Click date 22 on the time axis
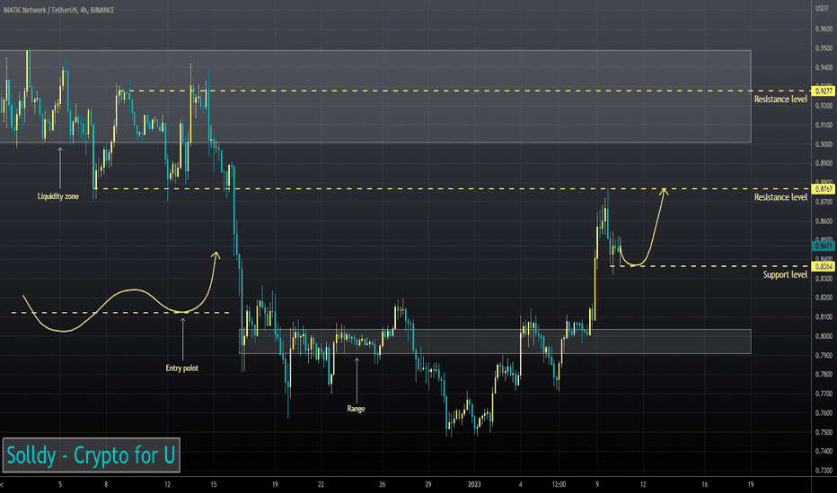Image resolution: width=837 pixels, height=493 pixels. (321, 484)
